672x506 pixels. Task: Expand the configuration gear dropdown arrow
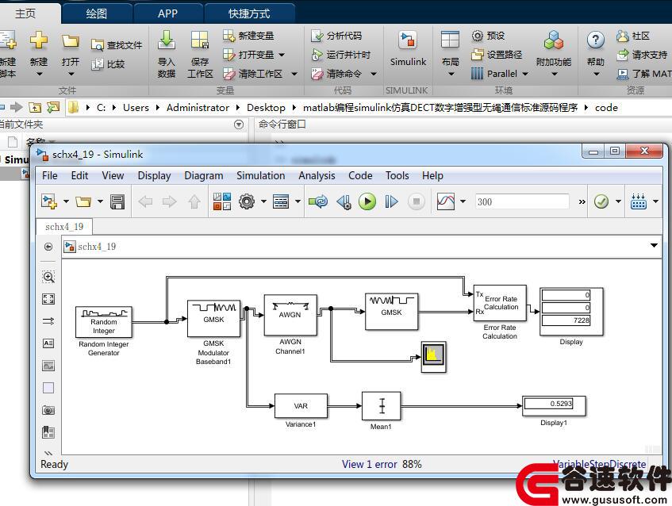pyautogui.click(x=263, y=201)
